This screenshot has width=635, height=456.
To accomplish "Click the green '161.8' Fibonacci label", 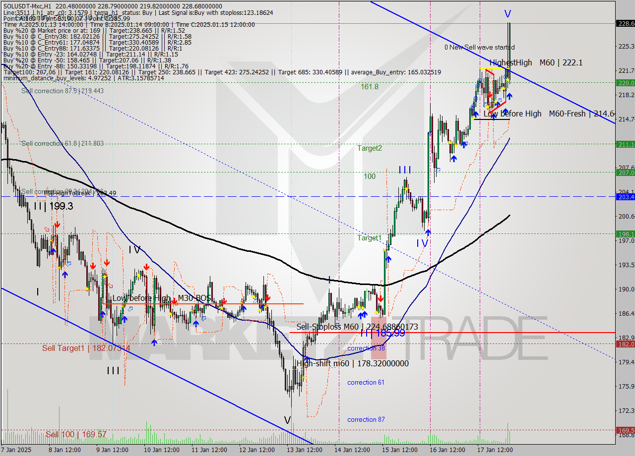I will point(370,86).
